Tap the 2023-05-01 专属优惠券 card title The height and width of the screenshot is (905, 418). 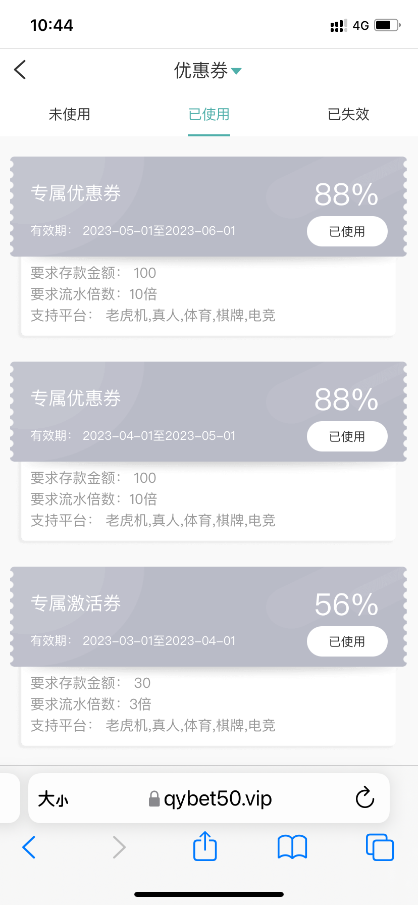(x=76, y=193)
